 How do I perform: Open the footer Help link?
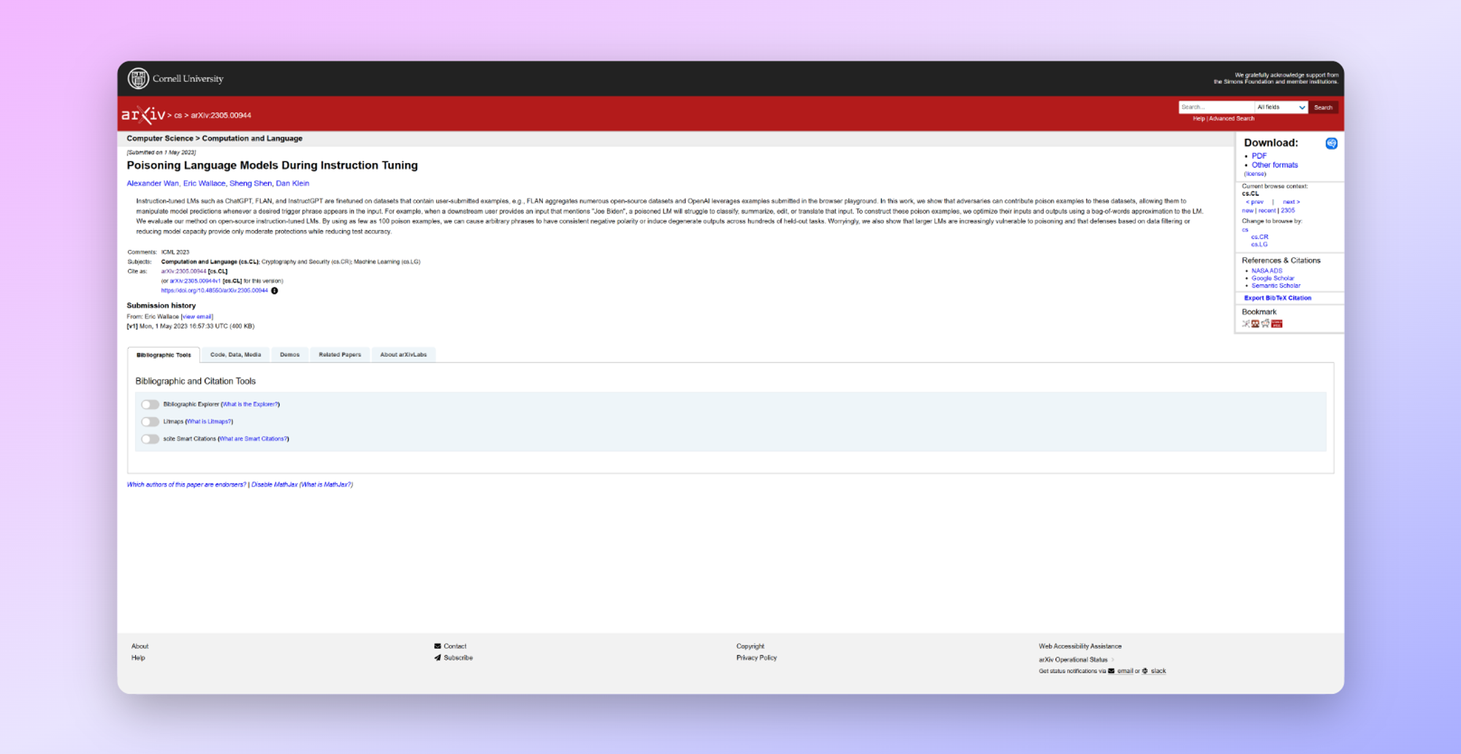click(138, 658)
